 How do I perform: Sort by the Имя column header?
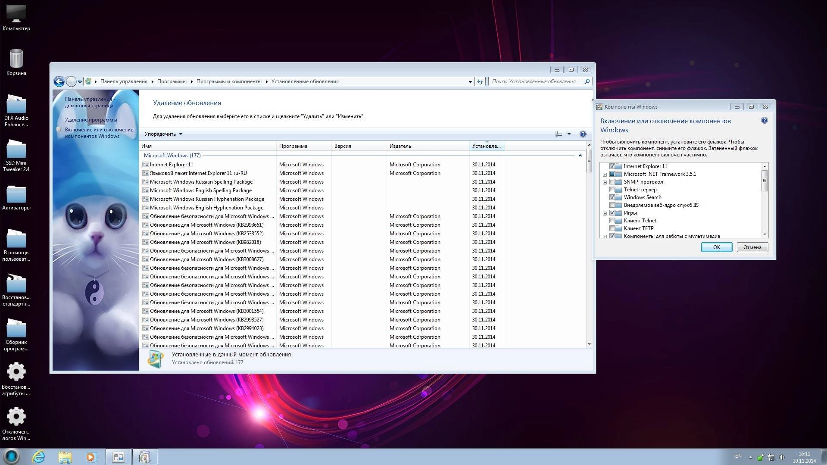point(208,146)
